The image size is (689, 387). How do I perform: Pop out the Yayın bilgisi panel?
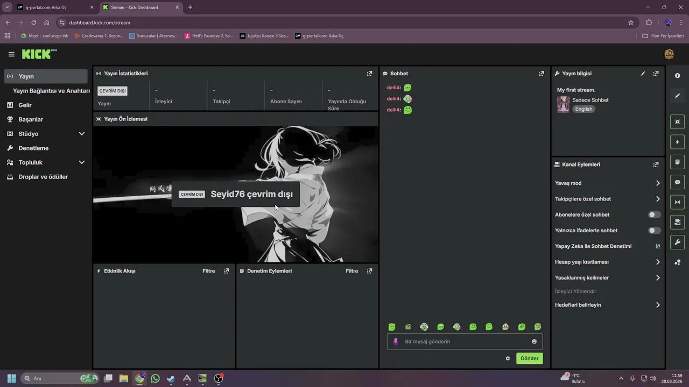click(656, 74)
